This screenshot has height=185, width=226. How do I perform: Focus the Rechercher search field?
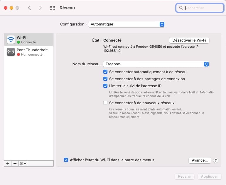pos(200,8)
